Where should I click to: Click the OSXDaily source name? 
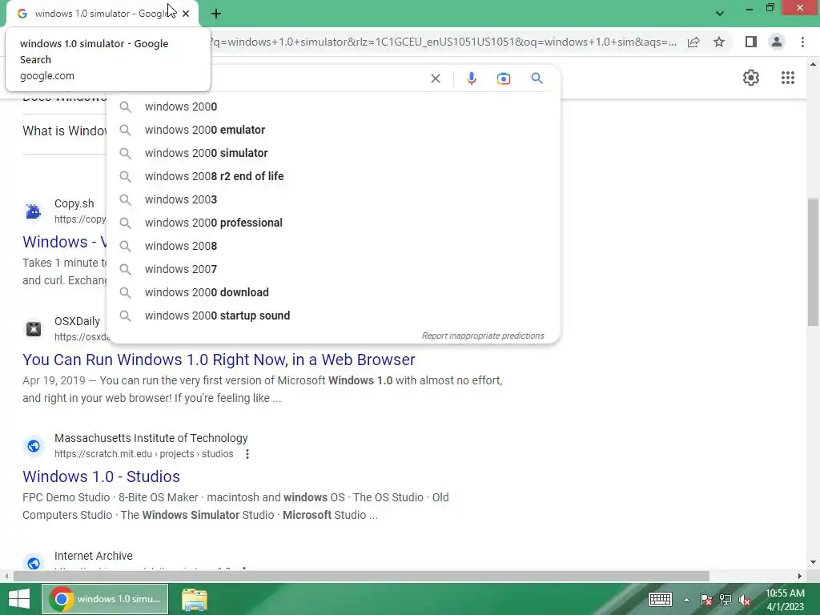tap(77, 321)
